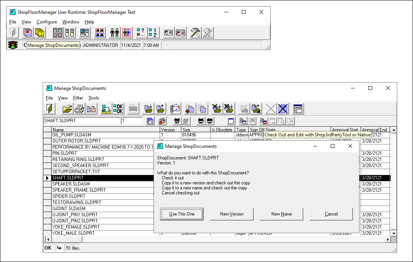The image size is (413, 262).
Task: Open the Window menu
Action: [70, 22]
